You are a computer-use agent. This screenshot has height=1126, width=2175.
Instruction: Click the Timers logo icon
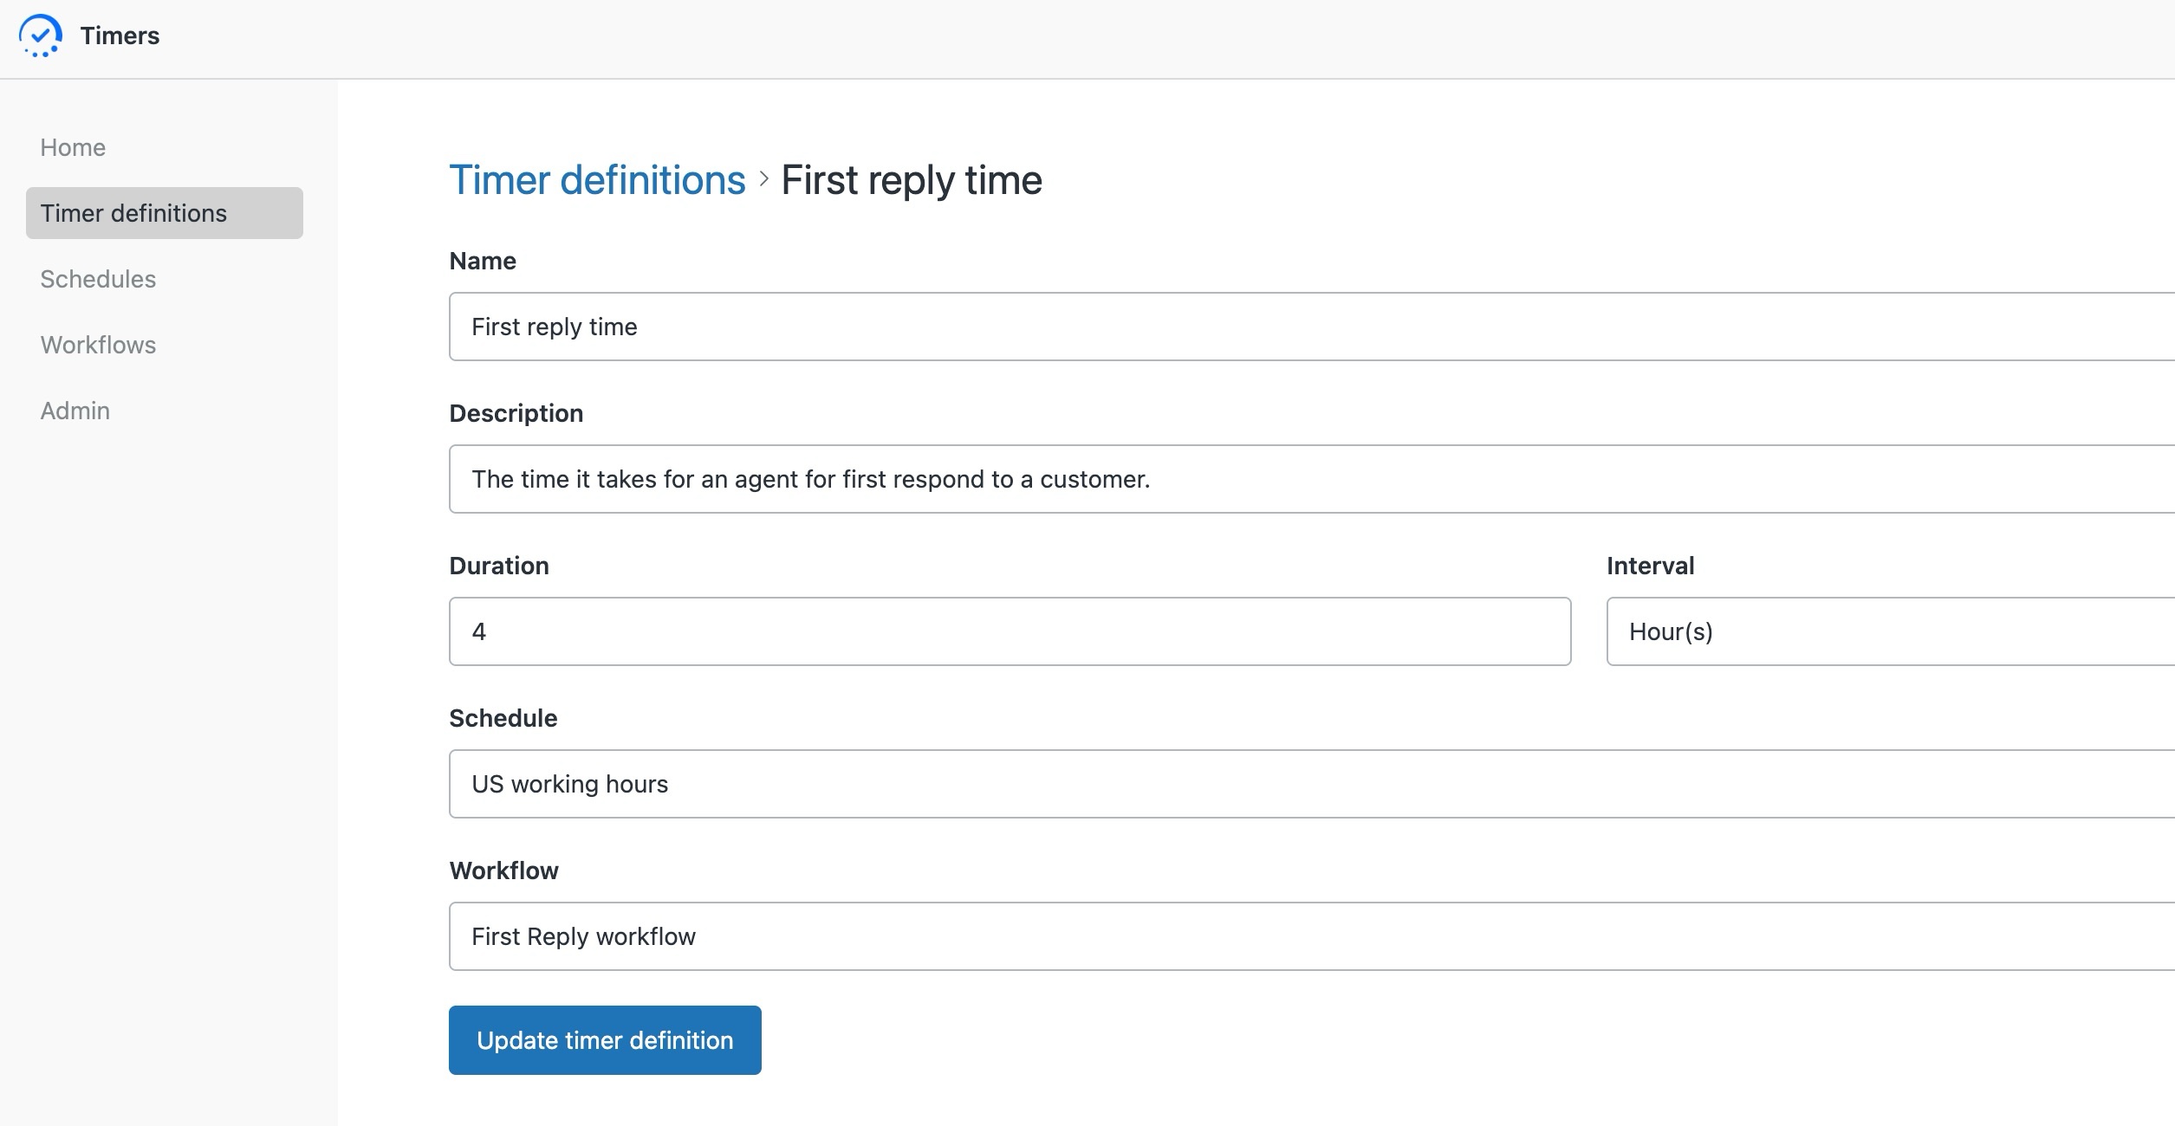pos(40,36)
